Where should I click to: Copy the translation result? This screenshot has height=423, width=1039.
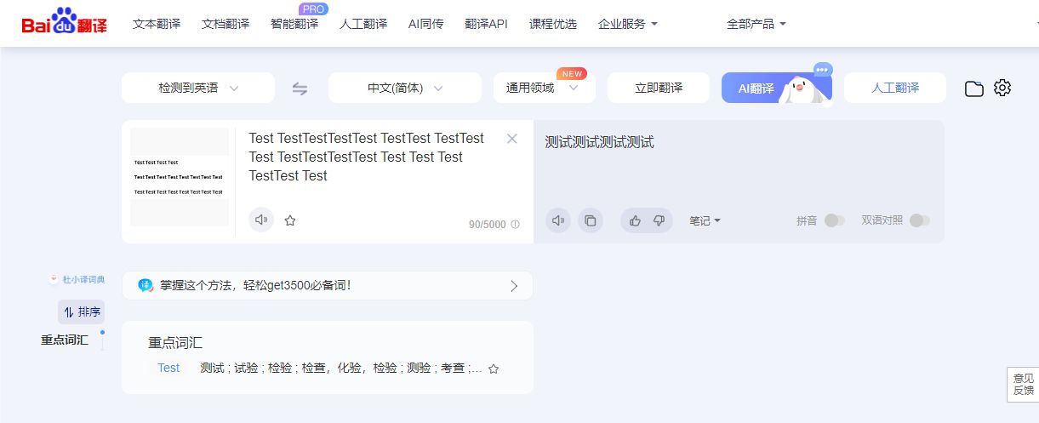(x=591, y=220)
